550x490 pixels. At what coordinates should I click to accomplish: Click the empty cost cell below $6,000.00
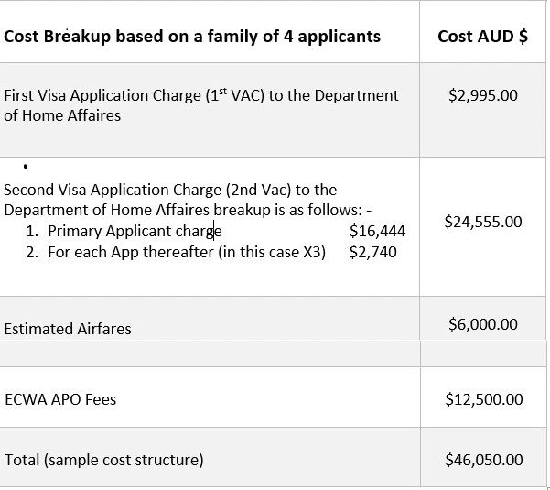(483, 354)
